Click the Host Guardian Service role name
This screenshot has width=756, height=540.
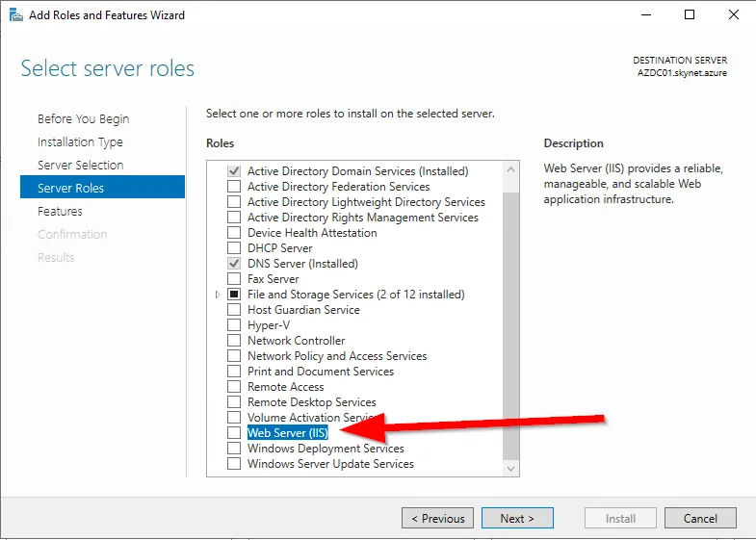pos(303,310)
